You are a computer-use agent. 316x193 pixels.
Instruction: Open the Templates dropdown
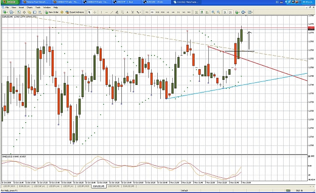click(x=250, y=12)
